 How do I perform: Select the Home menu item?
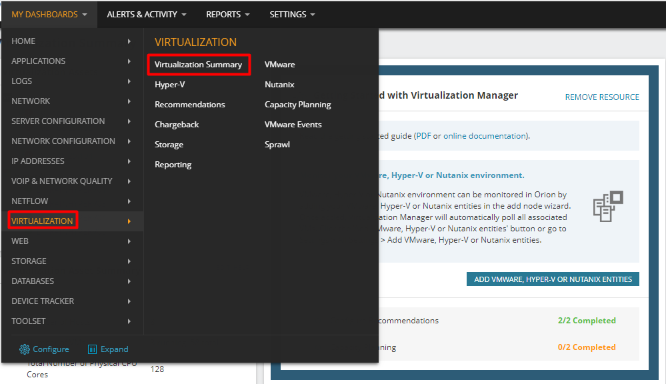pyautogui.click(x=23, y=41)
